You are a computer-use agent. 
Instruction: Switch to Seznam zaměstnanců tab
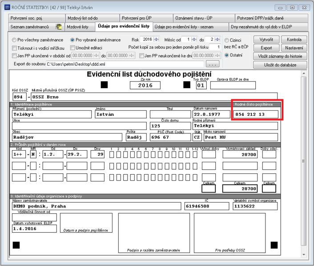[36, 27]
